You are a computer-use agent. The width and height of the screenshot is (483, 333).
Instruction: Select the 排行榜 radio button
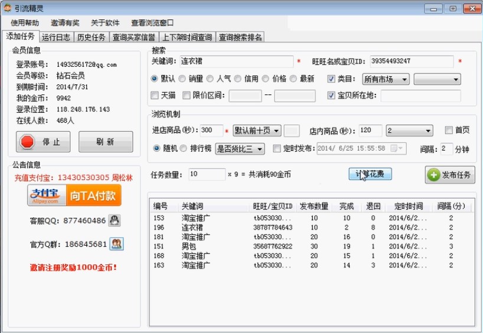tap(183, 149)
